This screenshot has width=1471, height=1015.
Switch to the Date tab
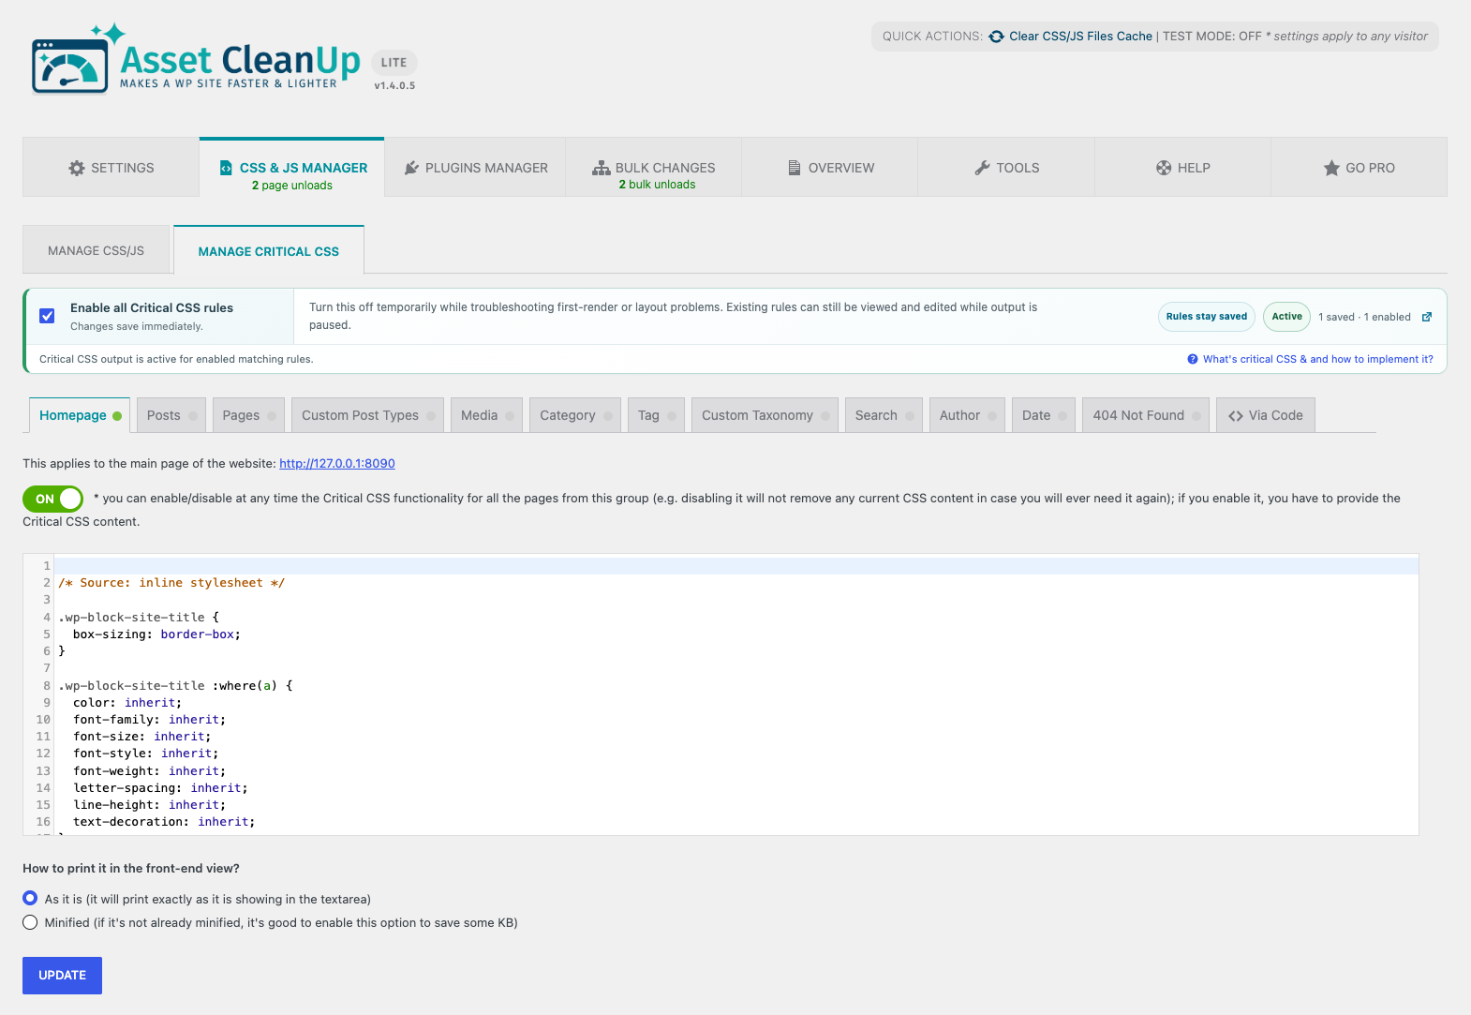[1044, 415]
